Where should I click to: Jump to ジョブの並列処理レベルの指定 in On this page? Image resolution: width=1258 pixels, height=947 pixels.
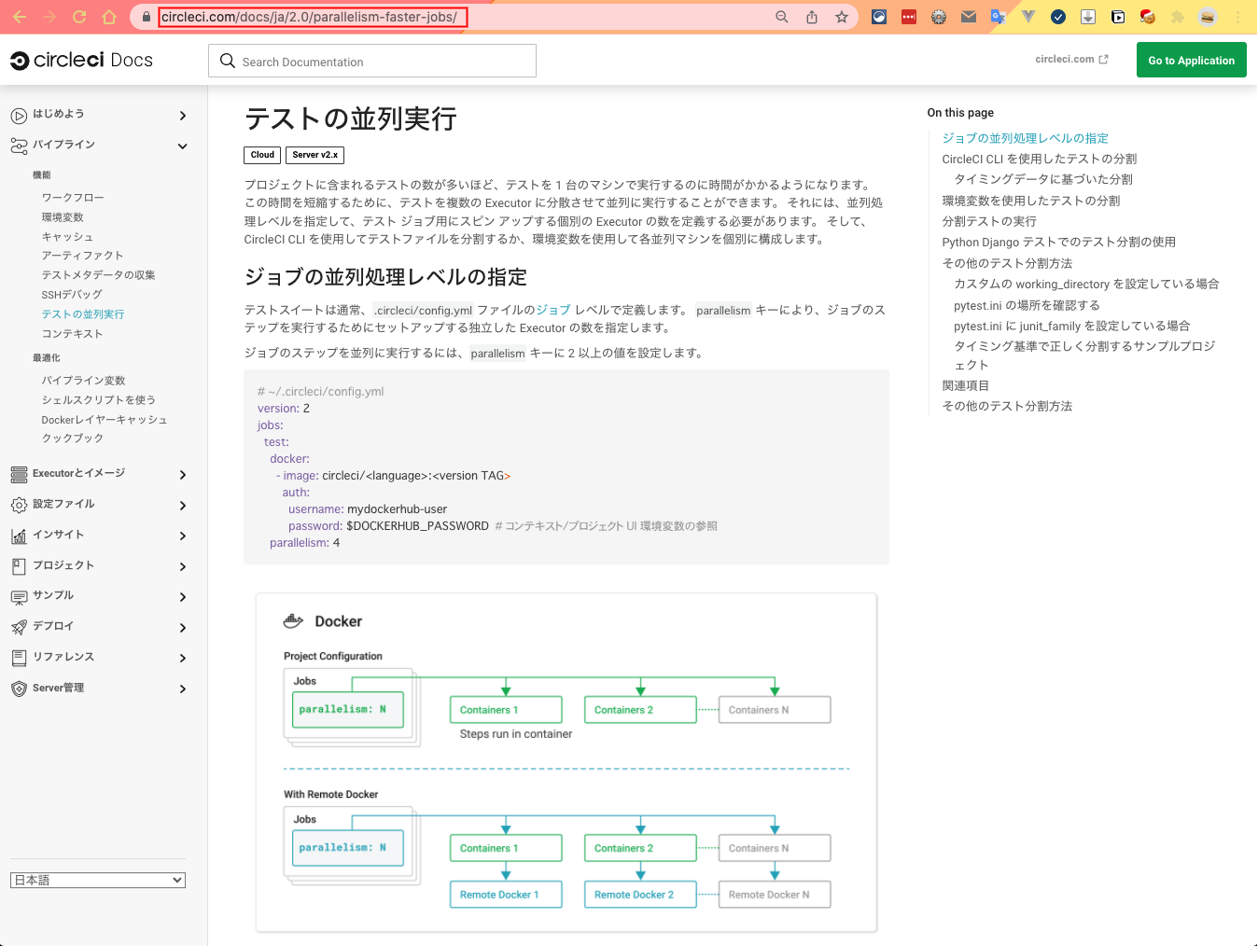coord(1025,138)
